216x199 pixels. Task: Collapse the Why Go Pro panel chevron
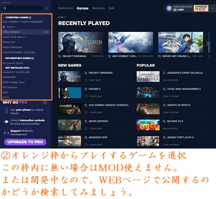point(45,102)
